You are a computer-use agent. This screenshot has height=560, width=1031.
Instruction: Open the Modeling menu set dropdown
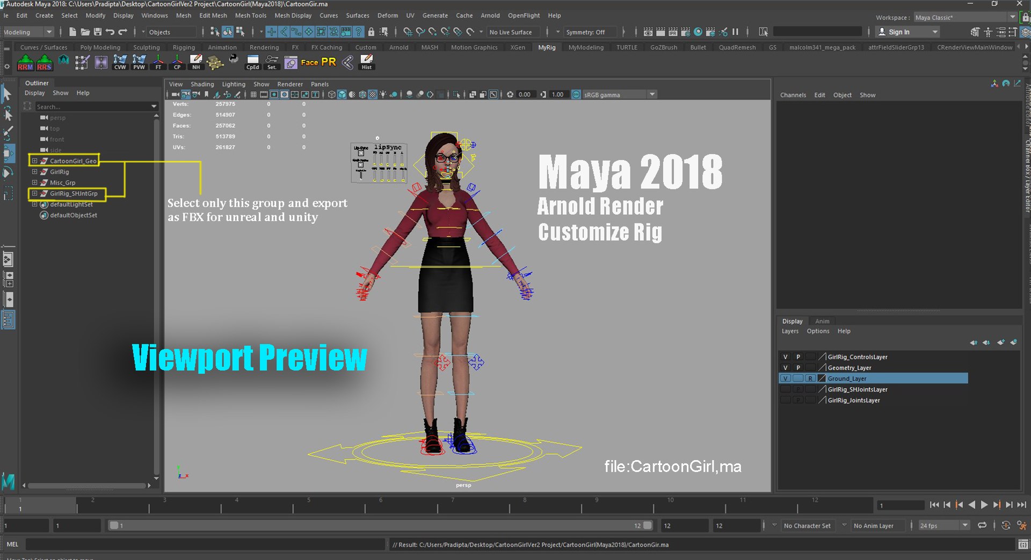pos(28,32)
